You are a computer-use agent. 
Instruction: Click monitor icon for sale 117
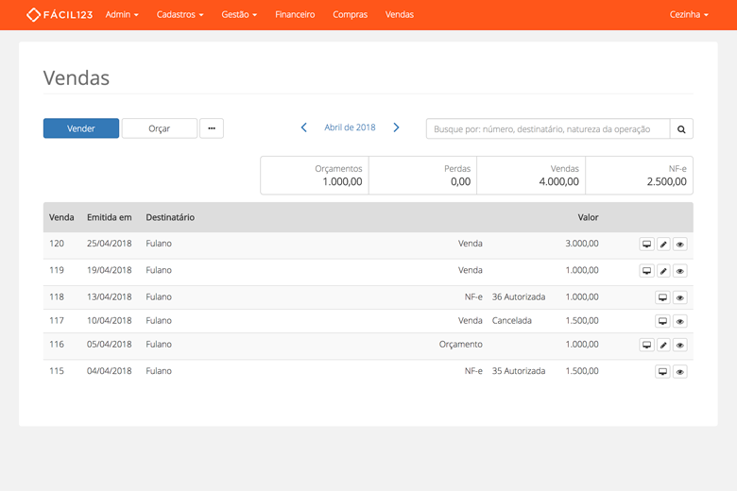(662, 321)
